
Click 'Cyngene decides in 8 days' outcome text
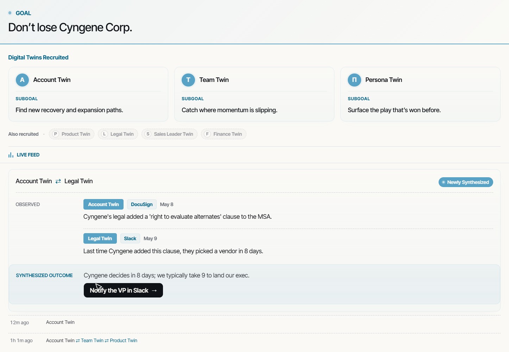[166, 275]
